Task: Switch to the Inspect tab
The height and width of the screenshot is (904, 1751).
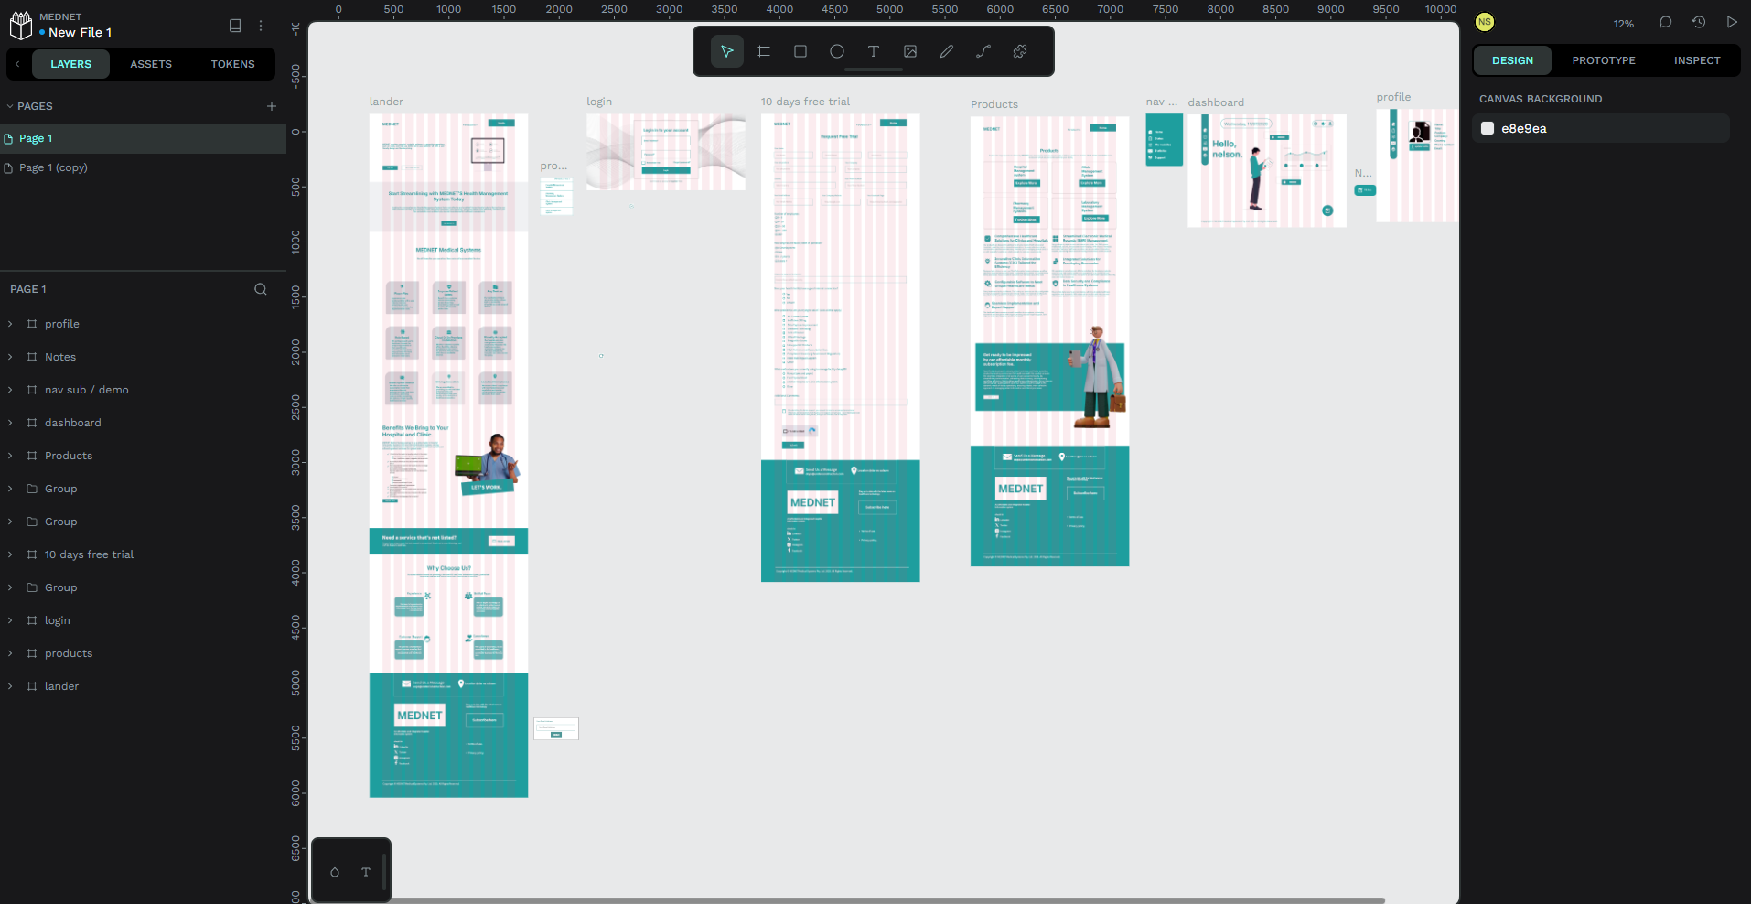Action: pos(1697,60)
